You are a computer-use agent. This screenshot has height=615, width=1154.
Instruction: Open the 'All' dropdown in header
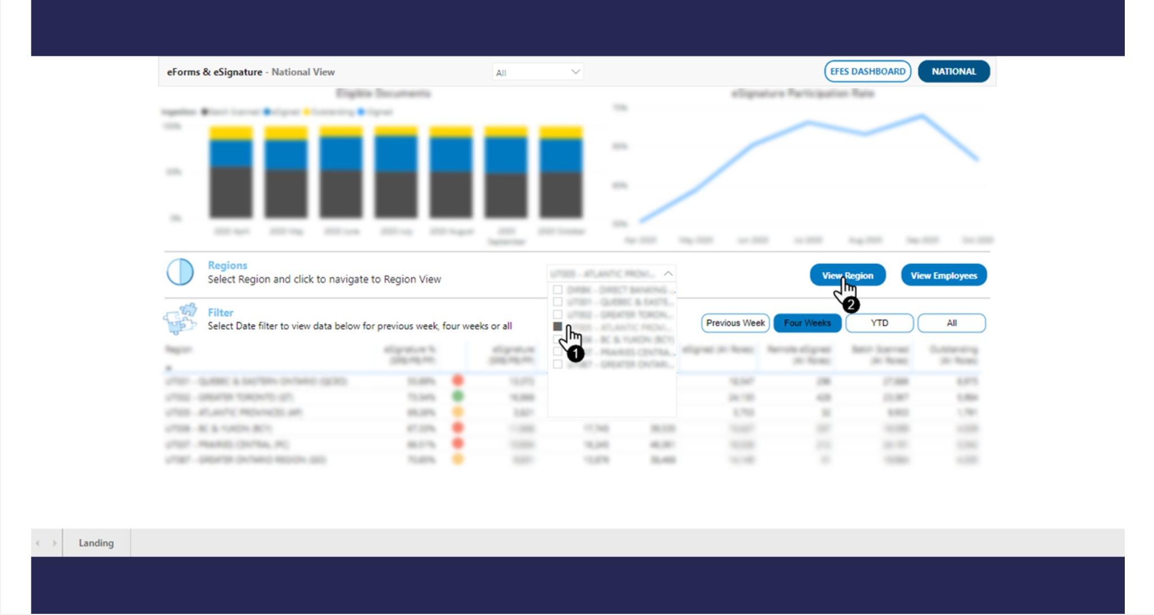(x=537, y=72)
